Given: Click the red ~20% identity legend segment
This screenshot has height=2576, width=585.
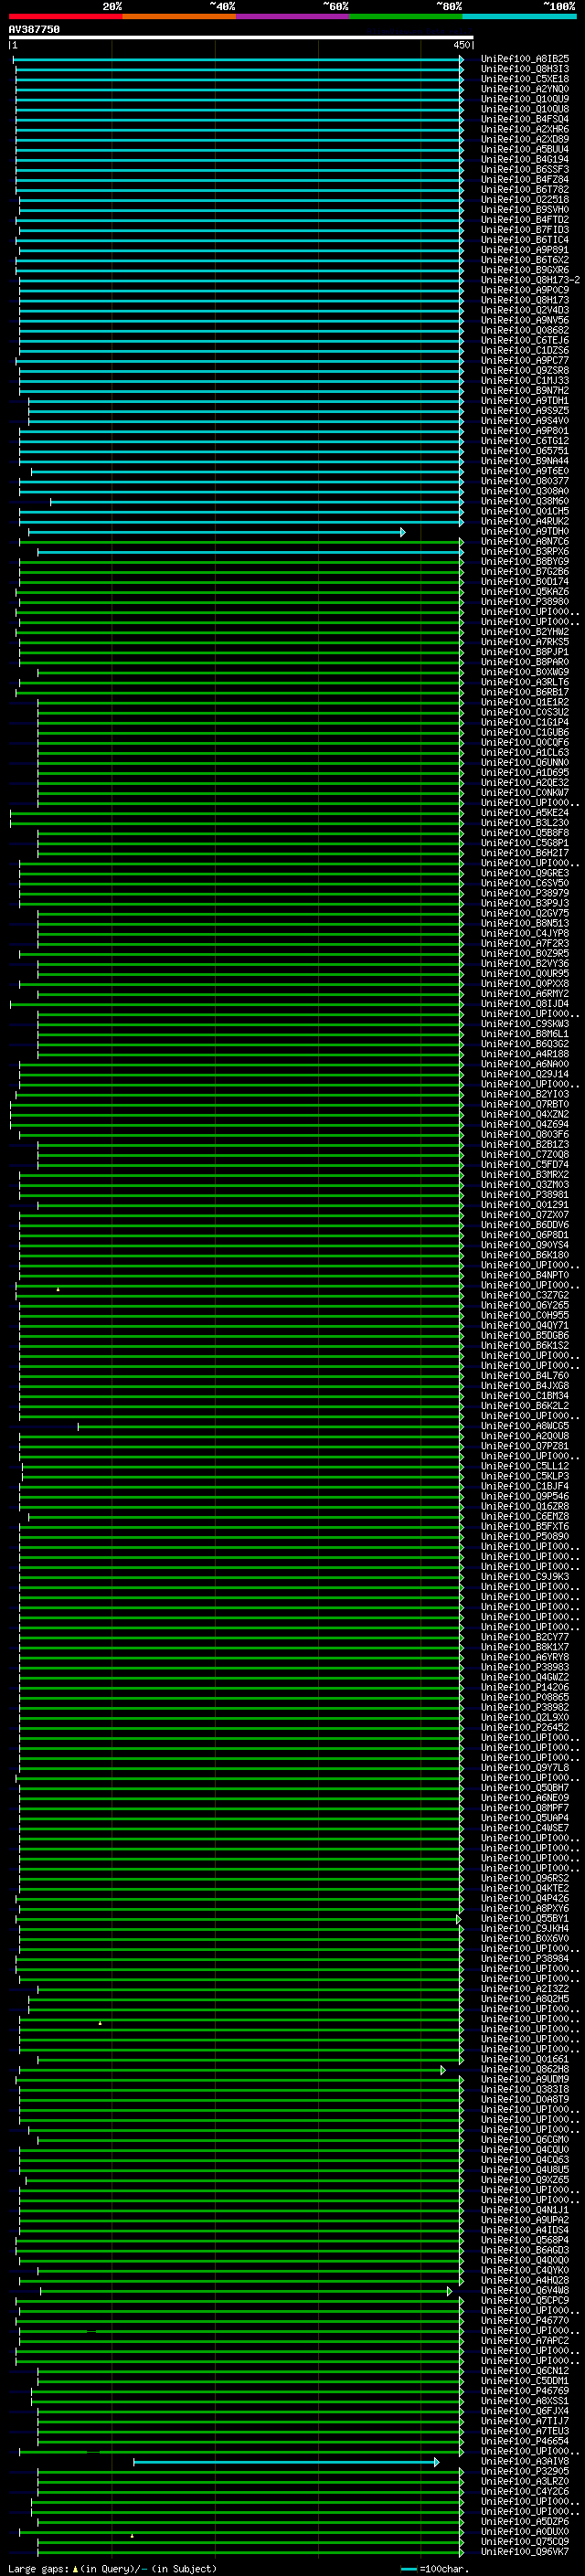Looking at the screenshot, I should [65, 16].
